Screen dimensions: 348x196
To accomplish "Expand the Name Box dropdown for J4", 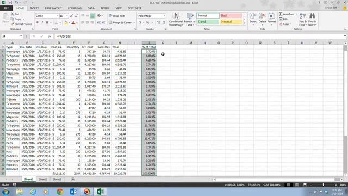I will [21, 36].
